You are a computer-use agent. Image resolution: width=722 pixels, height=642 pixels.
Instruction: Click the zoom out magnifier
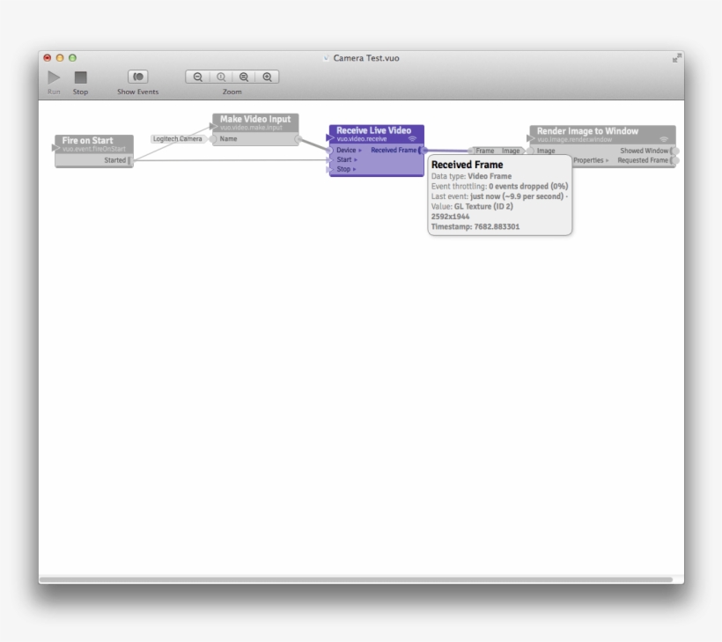pos(197,77)
